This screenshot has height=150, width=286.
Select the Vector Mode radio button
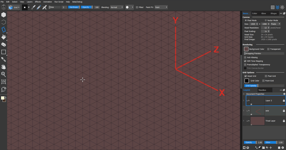(265, 20)
